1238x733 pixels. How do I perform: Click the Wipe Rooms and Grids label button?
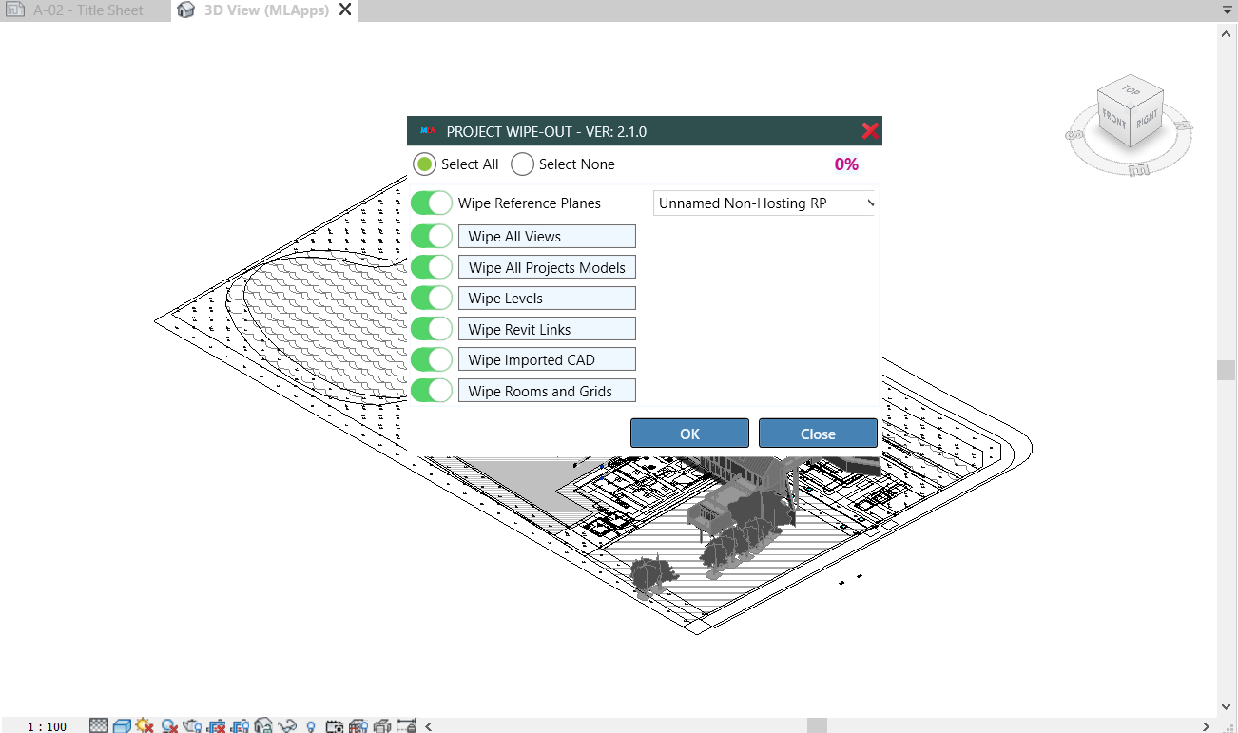[547, 391]
